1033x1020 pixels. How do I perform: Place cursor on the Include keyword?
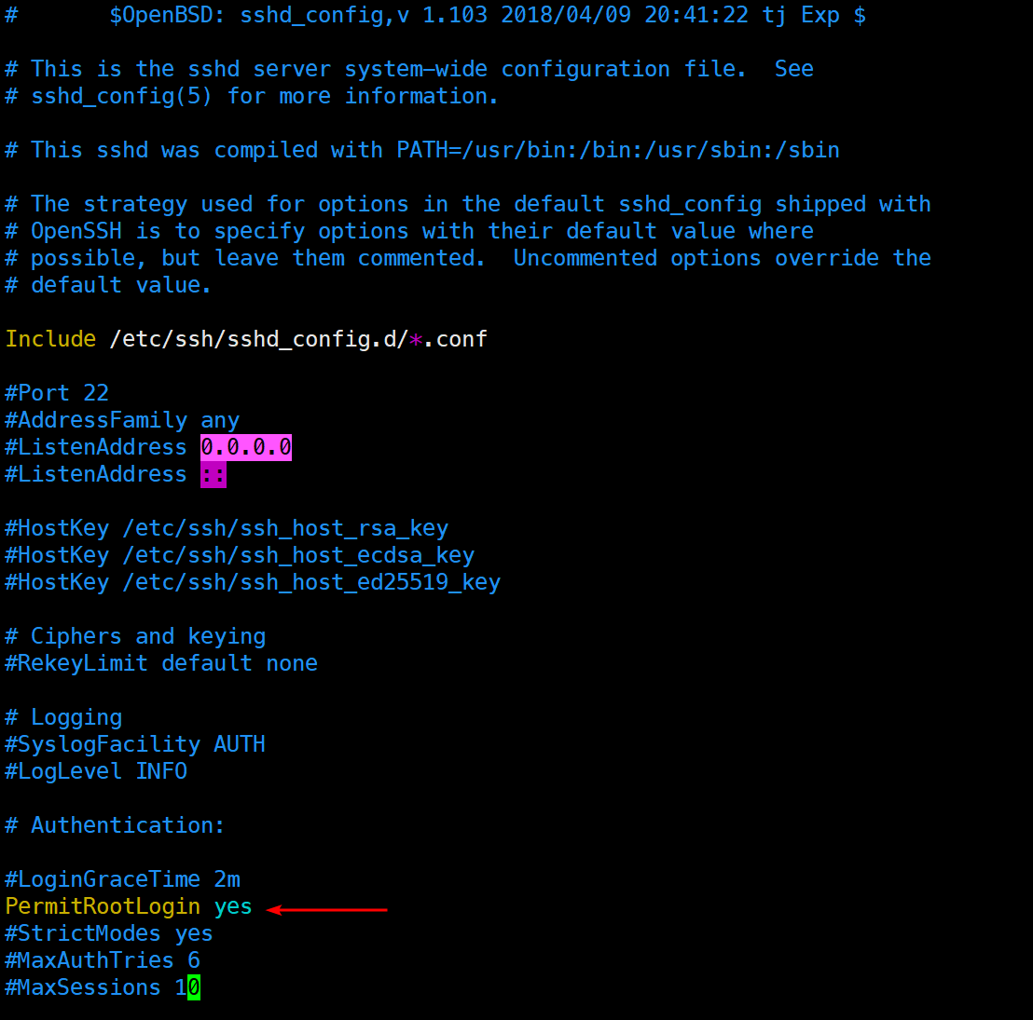coord(50,339)
